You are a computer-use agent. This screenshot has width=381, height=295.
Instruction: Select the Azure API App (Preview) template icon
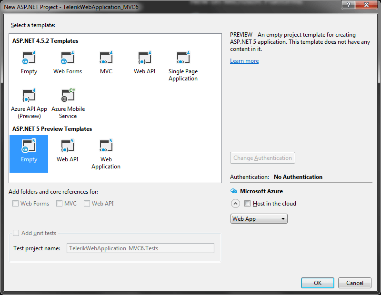tap(29, 95)
